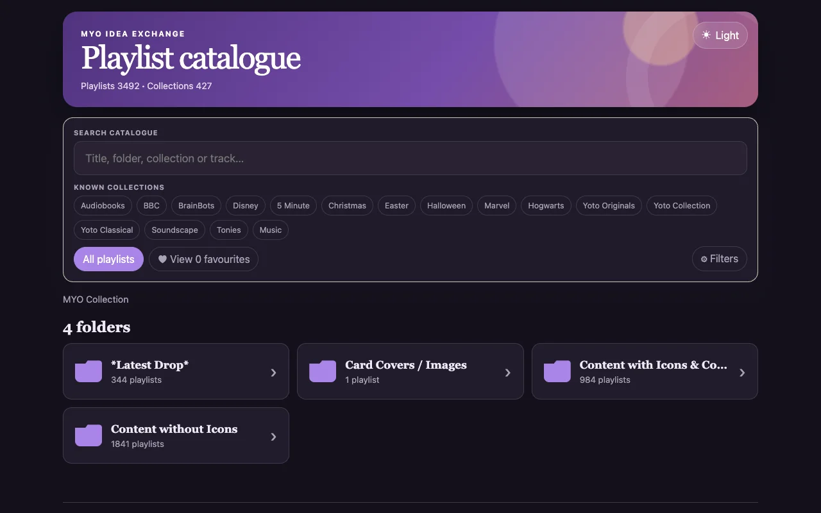Viewport: 821px width, 513px height.
Task: Filter by the Tonies collection
Action: pos(229,230)
